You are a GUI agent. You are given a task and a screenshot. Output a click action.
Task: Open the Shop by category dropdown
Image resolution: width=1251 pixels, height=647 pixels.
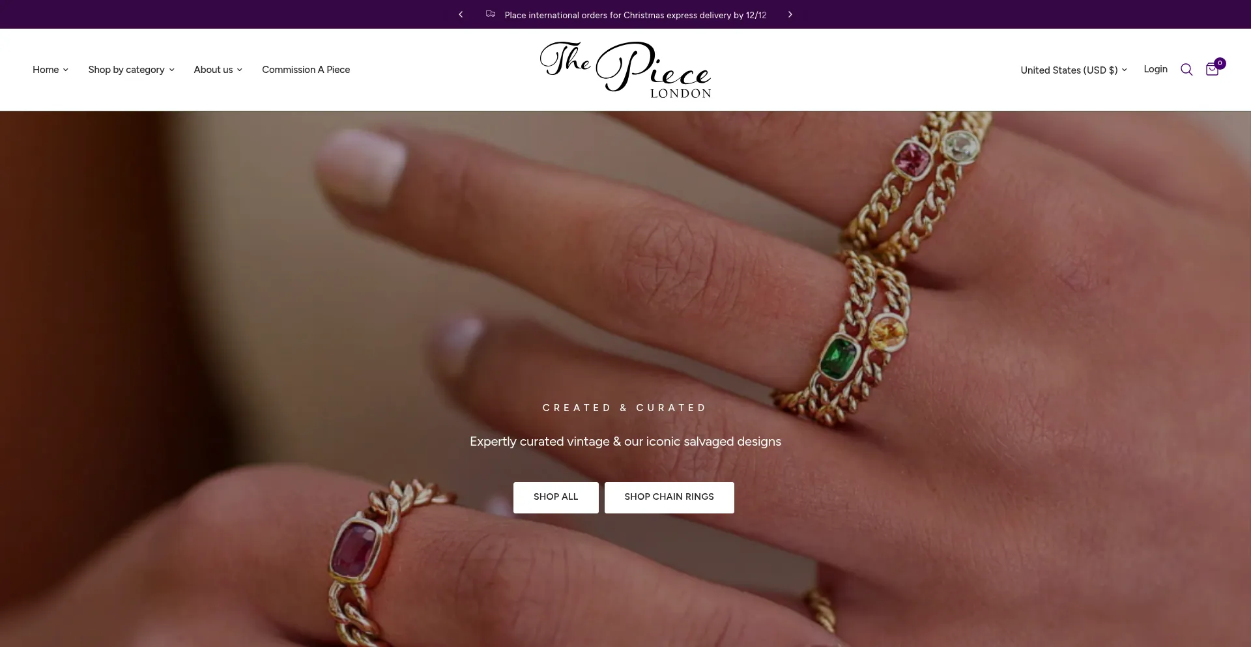[x=131, y=70]
